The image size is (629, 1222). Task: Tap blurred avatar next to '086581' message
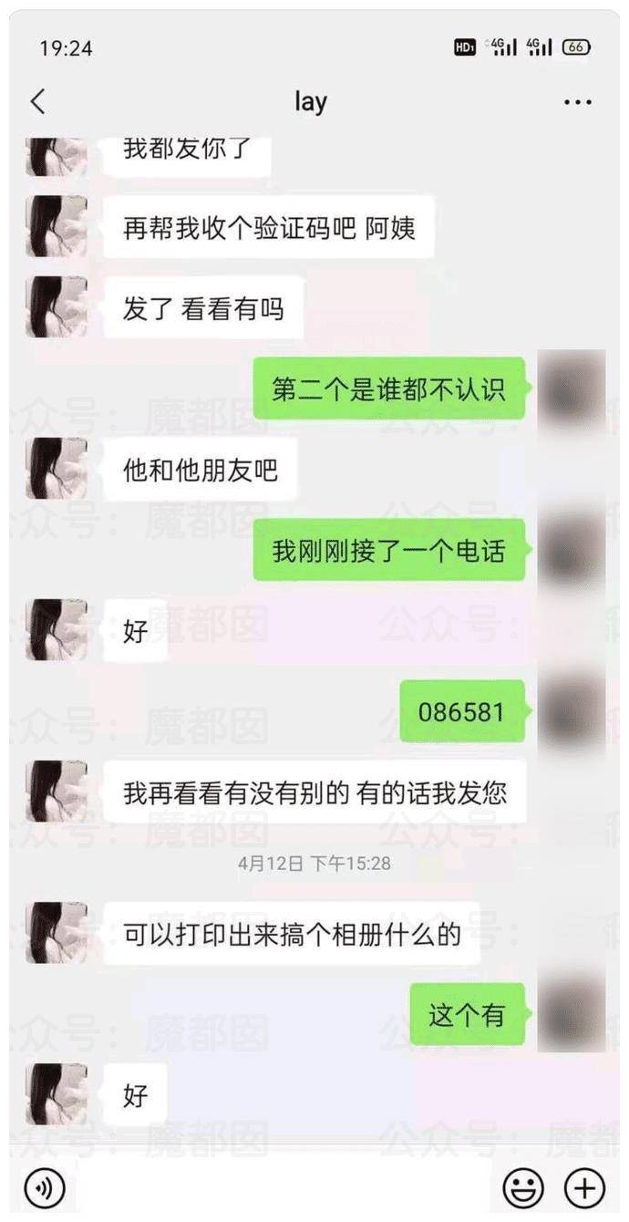tap(572, 710)
